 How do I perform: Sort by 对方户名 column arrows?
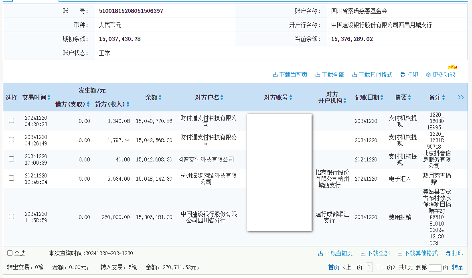pos(221,97)
